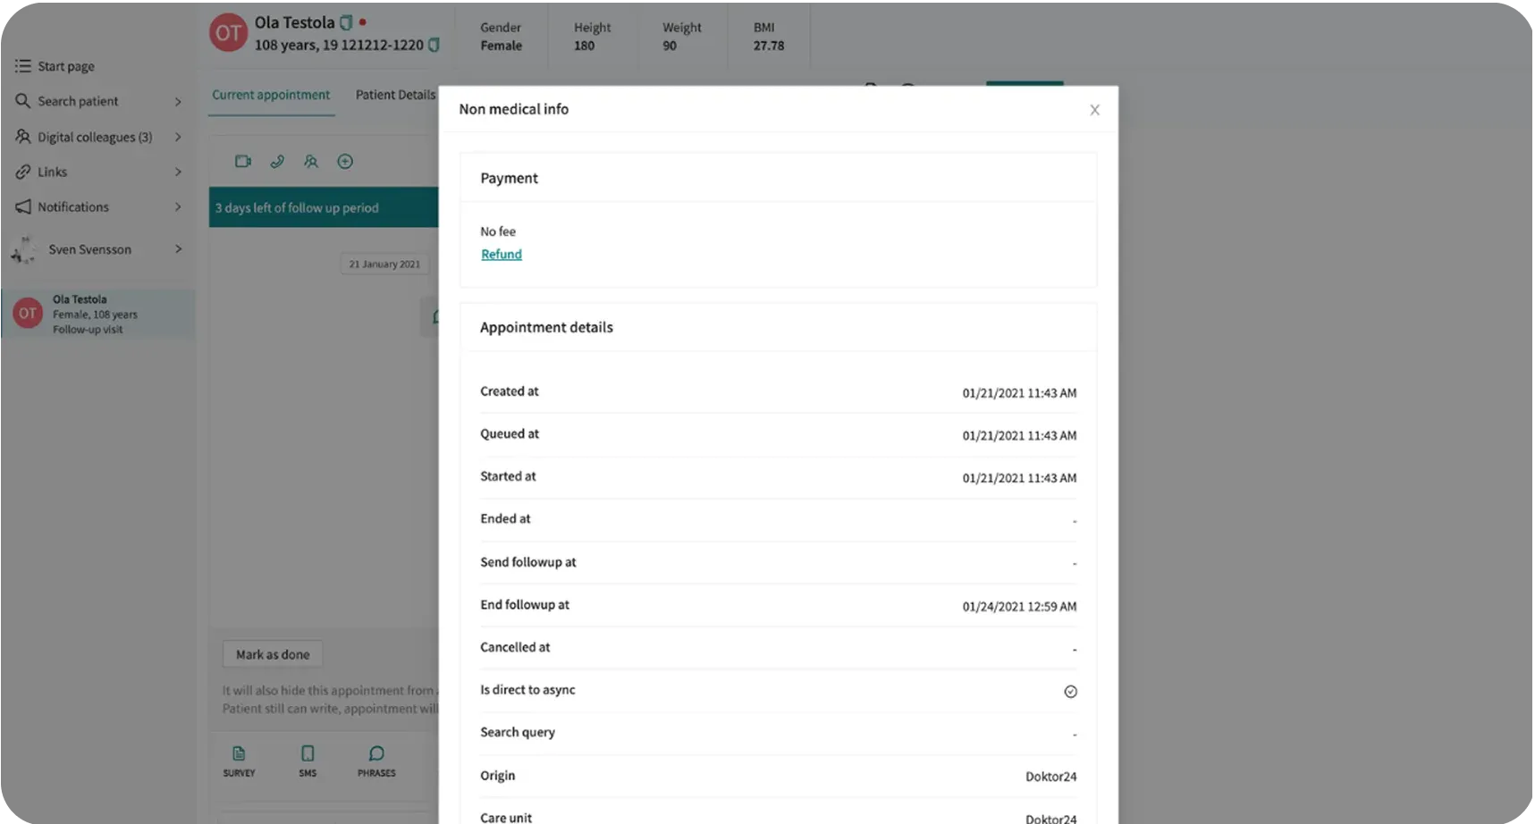This screenshot has width=1535, height=824.
Task: Open the Survey tool
Action: tap(239, 761)
